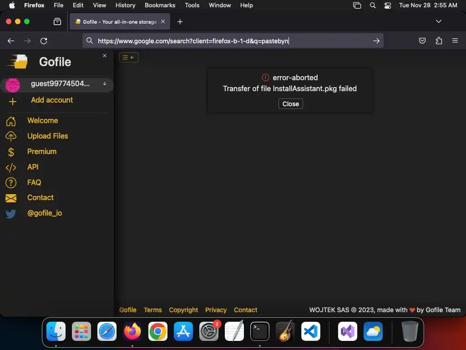Screen dimensions: 466x350
Task: Open the History menu
Action: pyautogui.click(x=125, y=5)
